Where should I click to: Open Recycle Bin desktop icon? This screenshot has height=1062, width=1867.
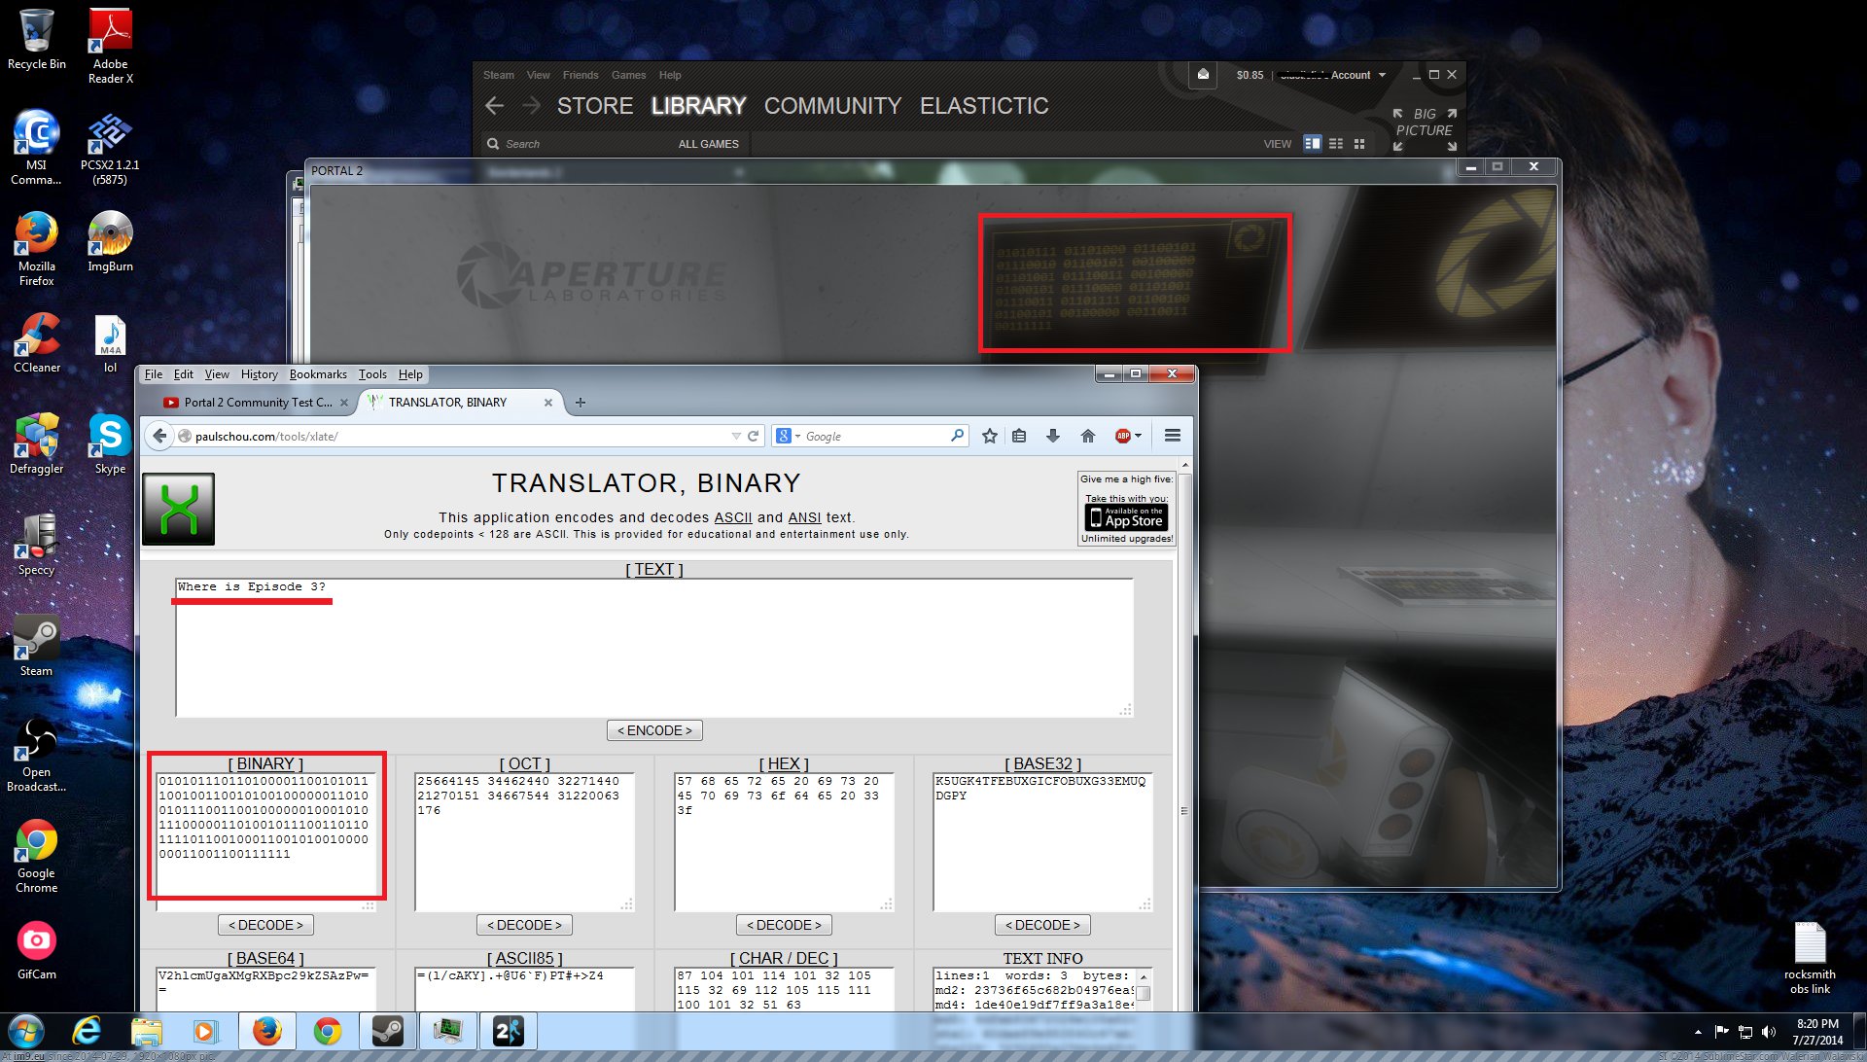(36, 40)
